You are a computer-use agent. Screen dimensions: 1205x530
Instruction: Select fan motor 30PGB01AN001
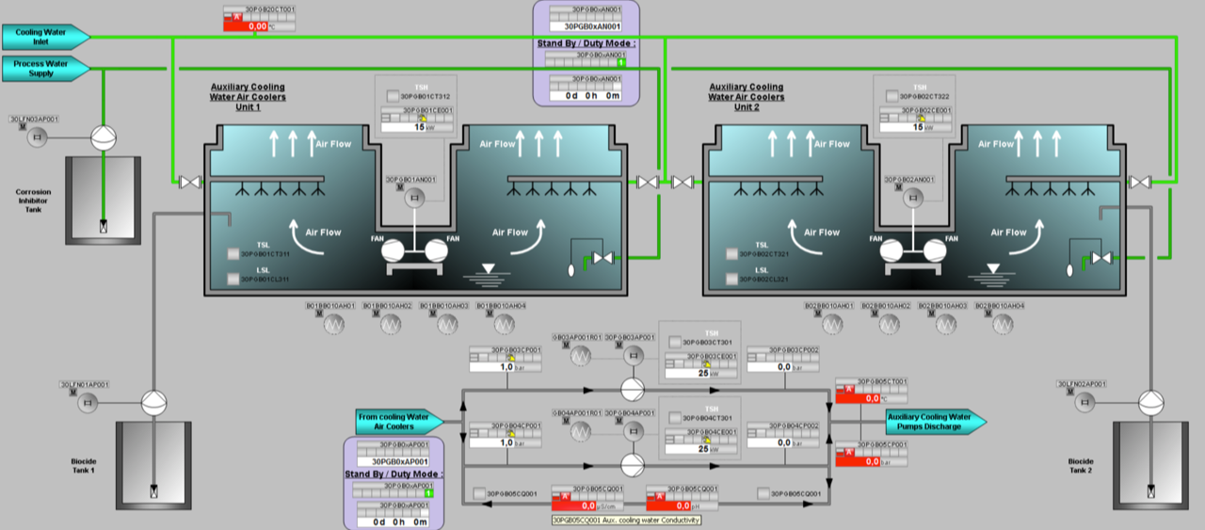tap(414, 198)
